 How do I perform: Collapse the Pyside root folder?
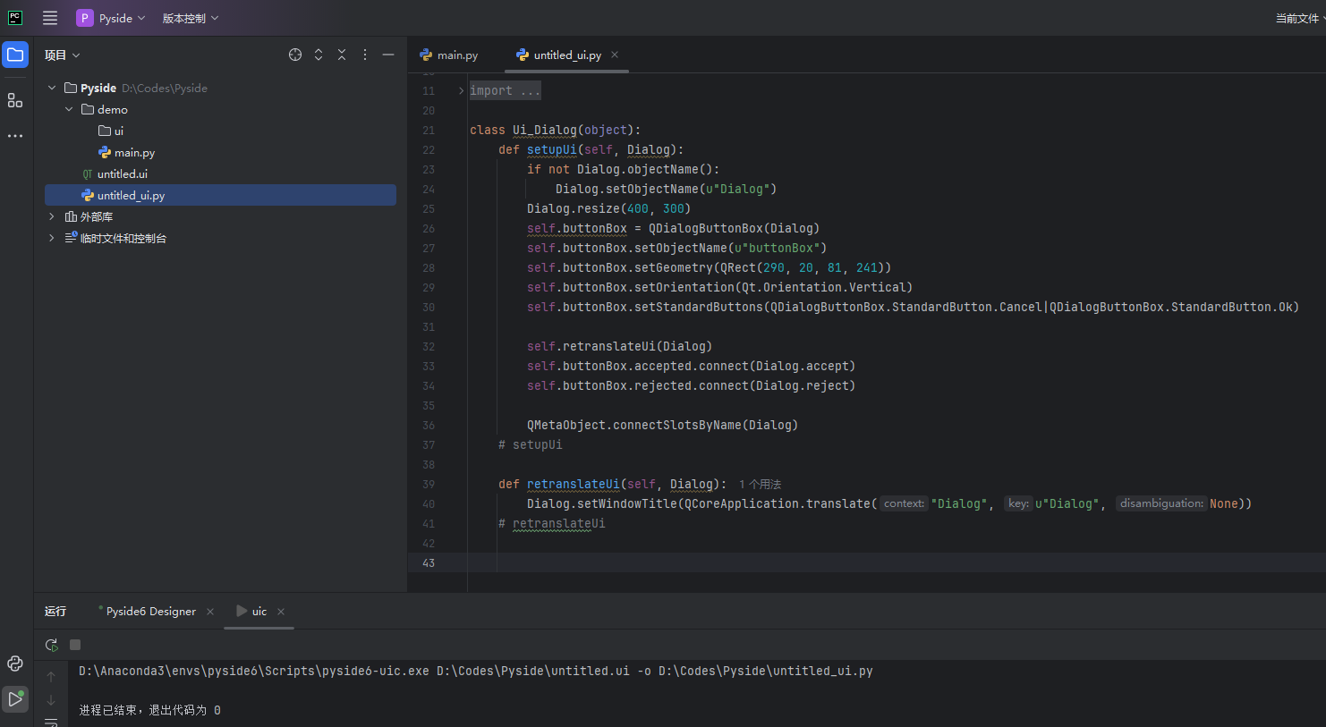tap(52, 88)
